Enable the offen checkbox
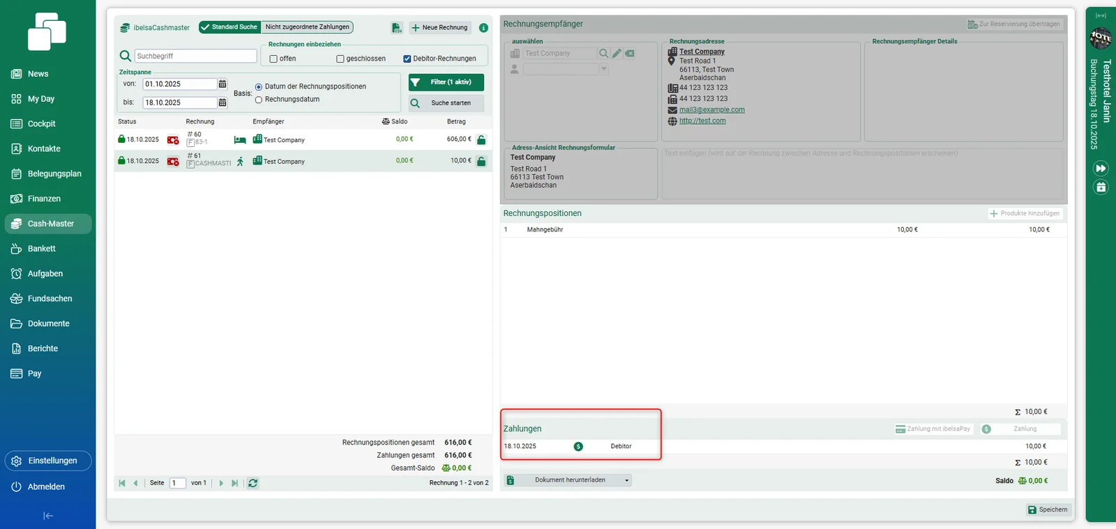 click(x=273, y=59)
